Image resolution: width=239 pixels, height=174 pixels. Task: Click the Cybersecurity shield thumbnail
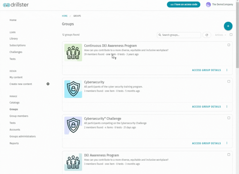coord(73,89)
